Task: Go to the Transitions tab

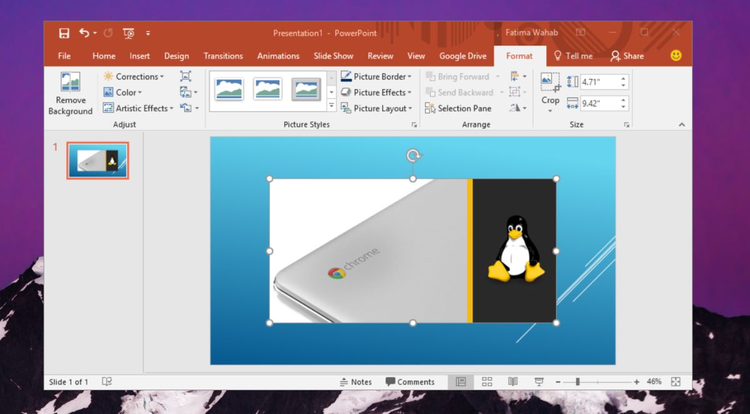Action: pyautogui.click(x=223, y=56)
